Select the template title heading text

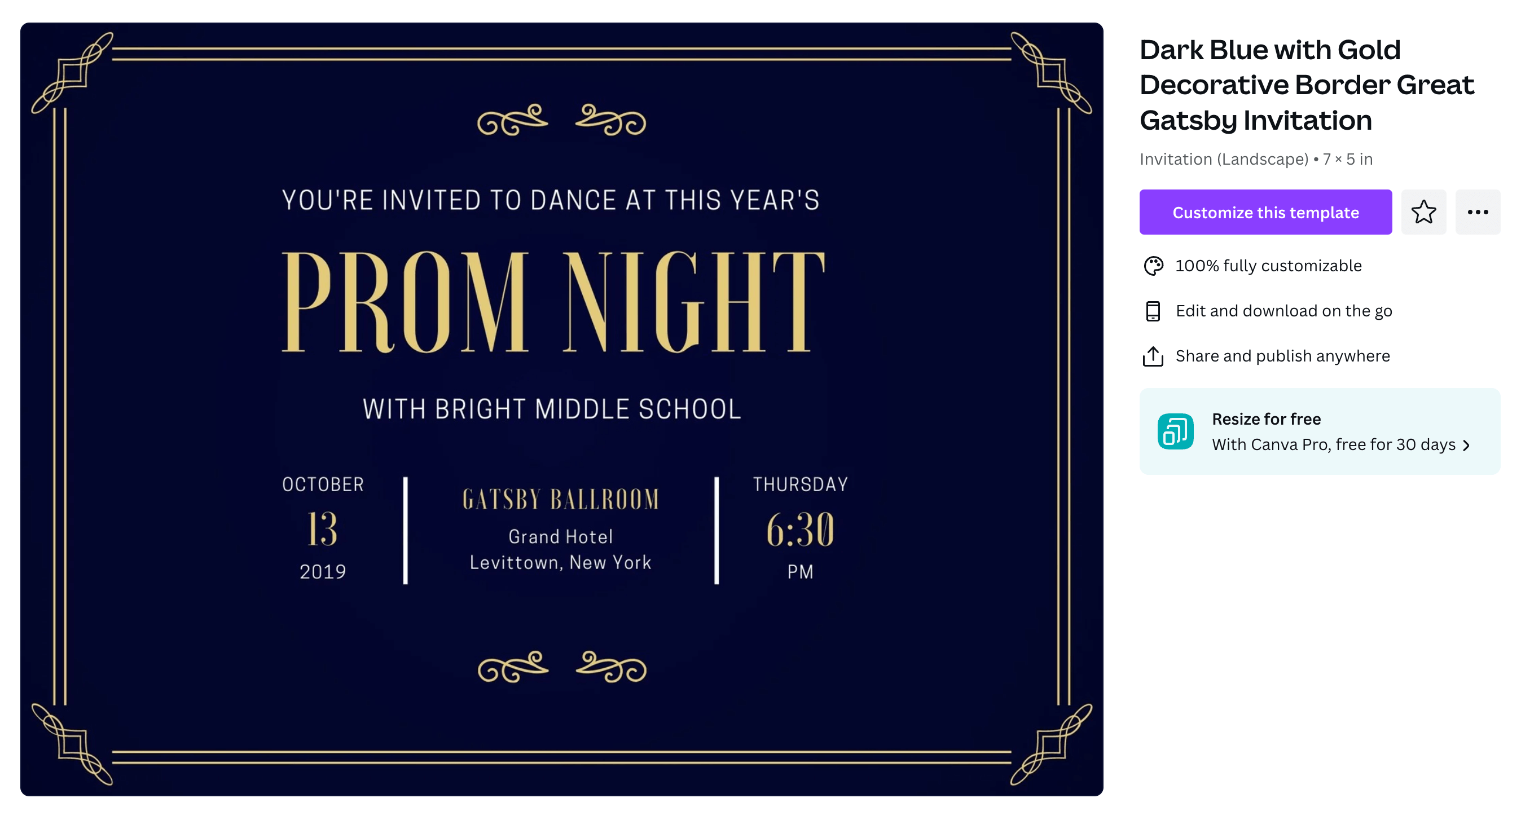(1307, 85)
